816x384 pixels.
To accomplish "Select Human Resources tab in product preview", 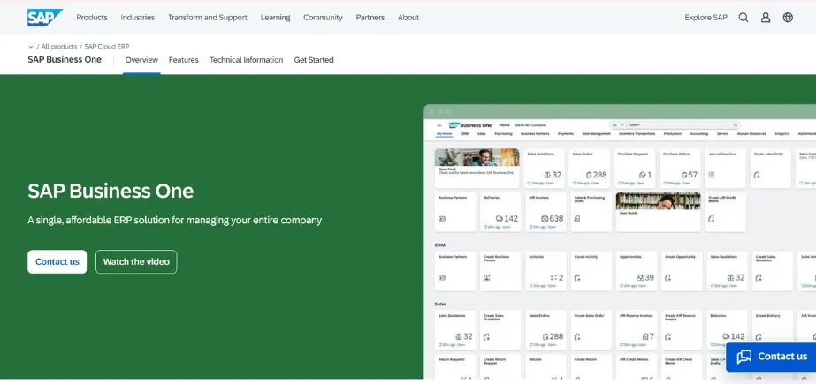I will pyautogui.click(x=751, y=134).
